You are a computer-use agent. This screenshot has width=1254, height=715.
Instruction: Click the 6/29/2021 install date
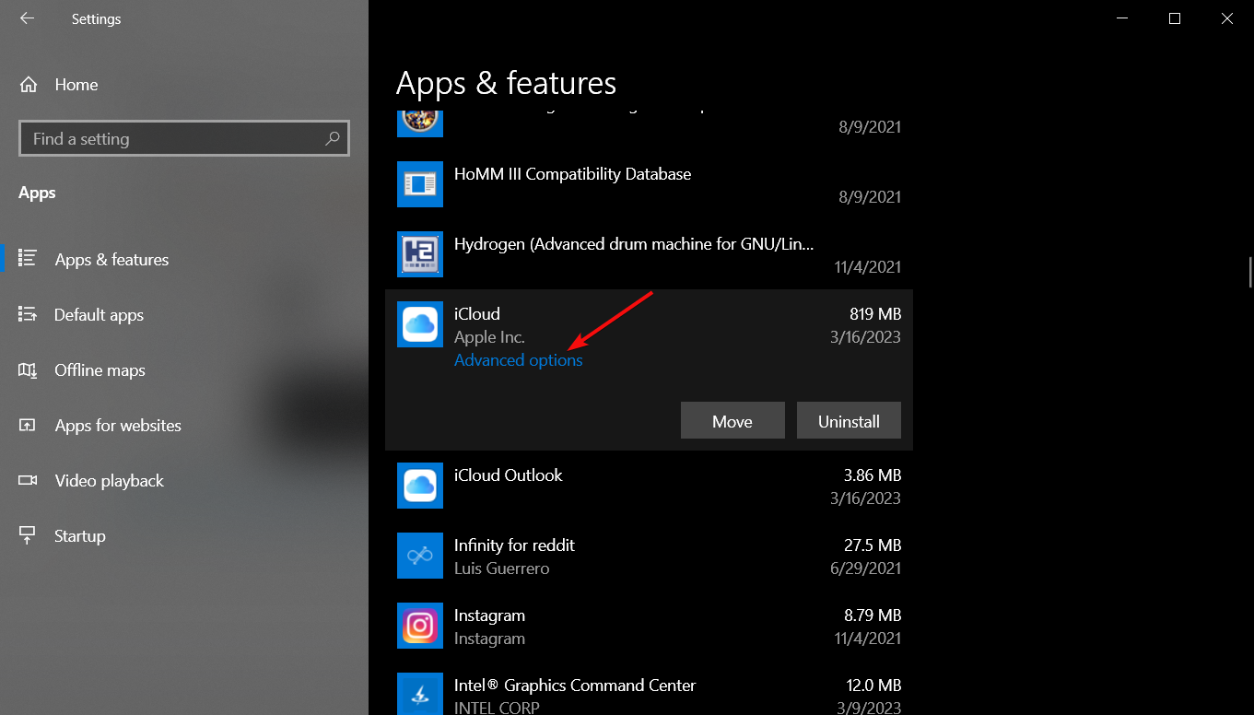(x=866, y=568)
